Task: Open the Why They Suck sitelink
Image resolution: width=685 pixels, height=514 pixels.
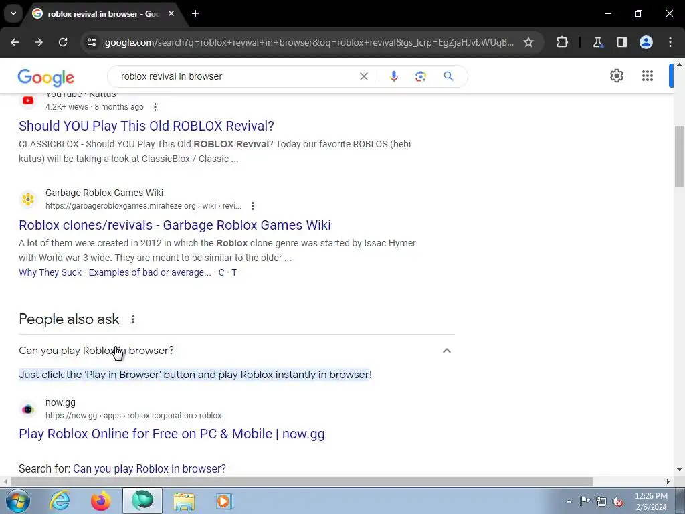Action: (x=50, y=273)
